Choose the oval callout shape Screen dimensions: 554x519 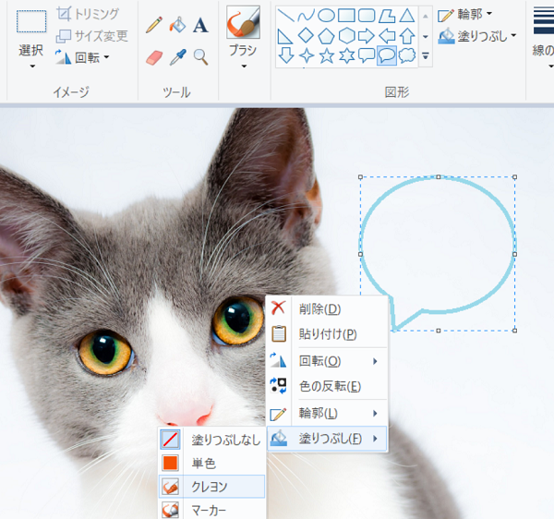click(387, 55)
